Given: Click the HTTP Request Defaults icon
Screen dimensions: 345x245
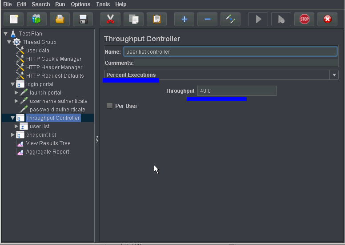Looking at the screenshot, I should pos(20,76).
